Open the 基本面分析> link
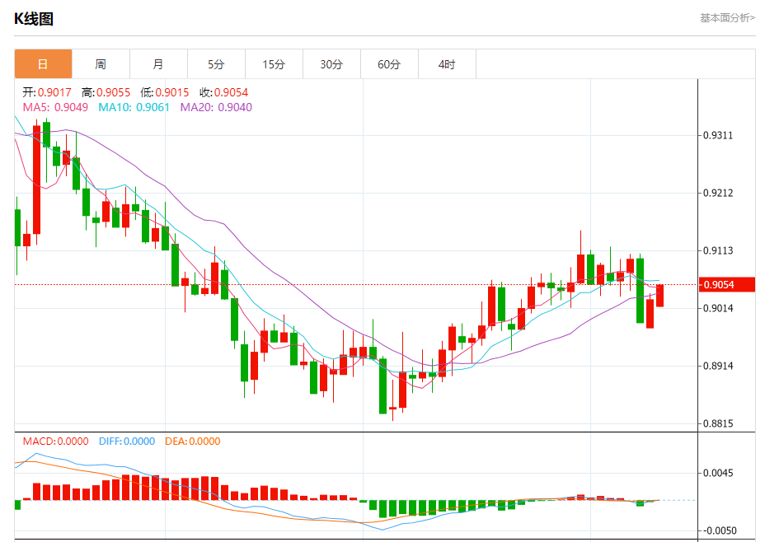 pyautogui.click(x=727, y=18)
